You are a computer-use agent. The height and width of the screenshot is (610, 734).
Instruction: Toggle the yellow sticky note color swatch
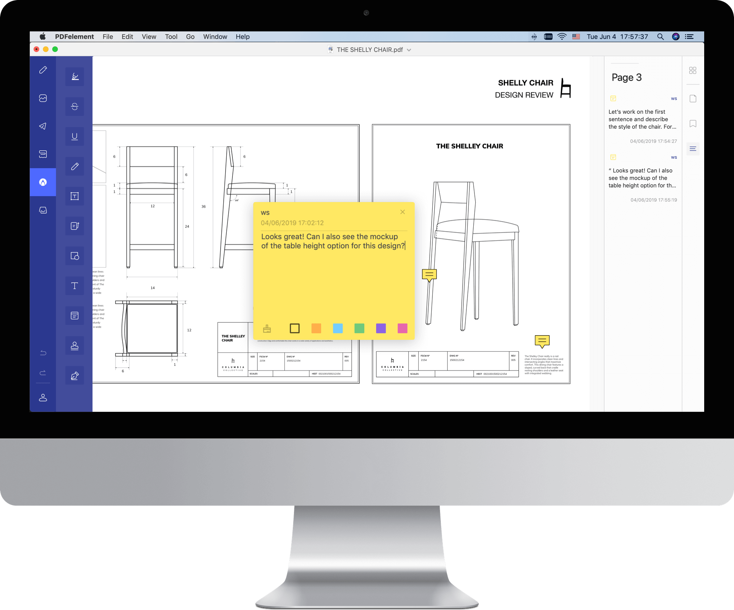coord(294,328)
